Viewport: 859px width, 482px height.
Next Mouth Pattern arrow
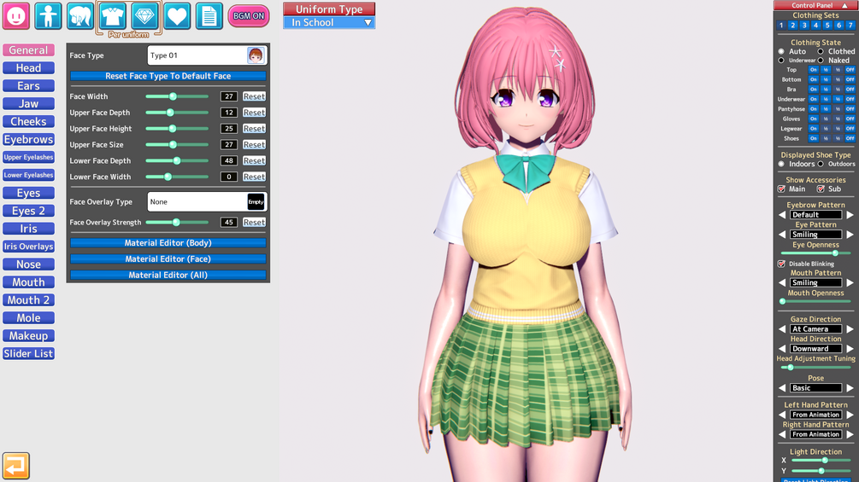(x=850, y=282)
